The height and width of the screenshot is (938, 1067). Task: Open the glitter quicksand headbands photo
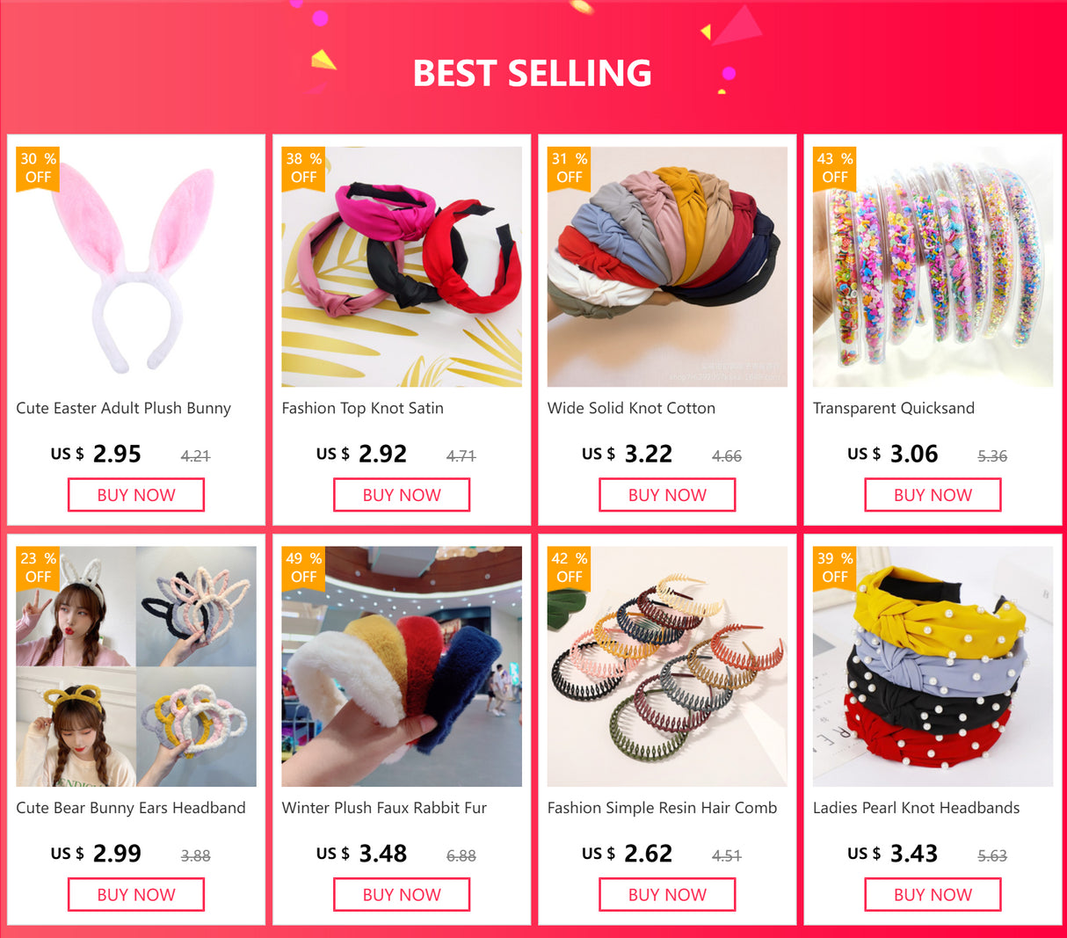tap(933, 266)
